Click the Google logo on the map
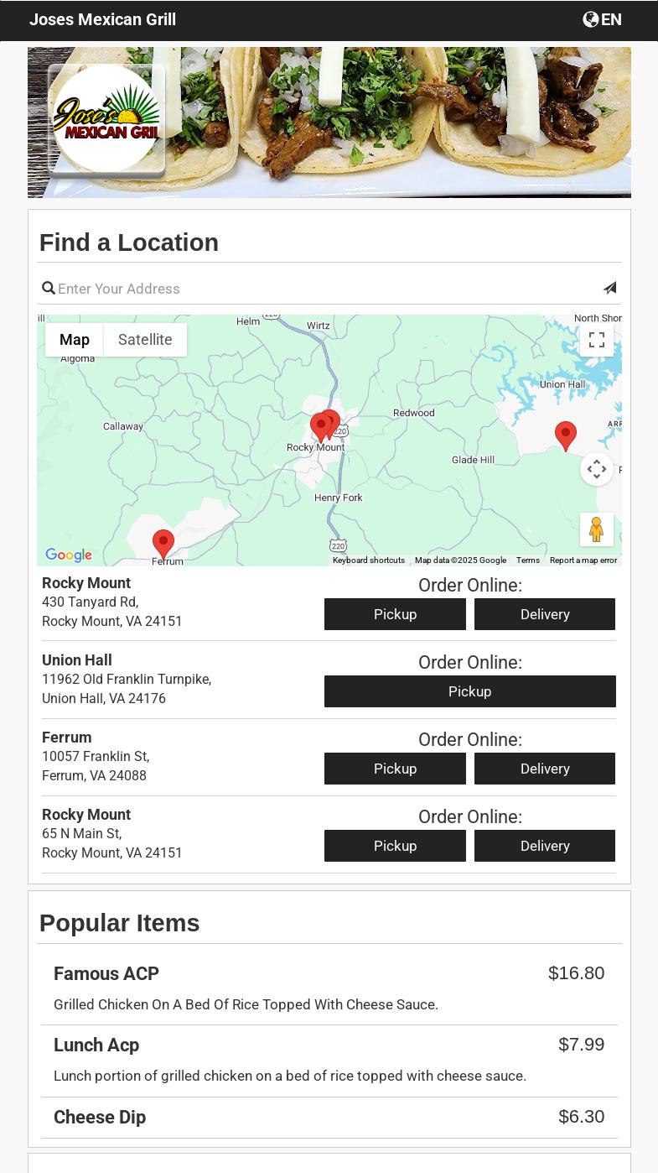 (x=69, y=555)
